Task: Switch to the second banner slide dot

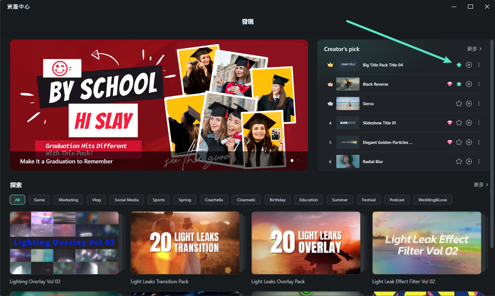Action: click(x=292, y=160)
